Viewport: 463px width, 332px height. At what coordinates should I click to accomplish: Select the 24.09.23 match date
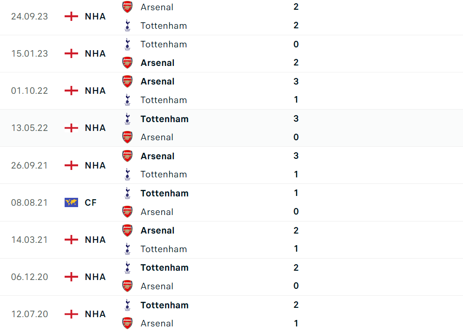[x=29, y=16]
